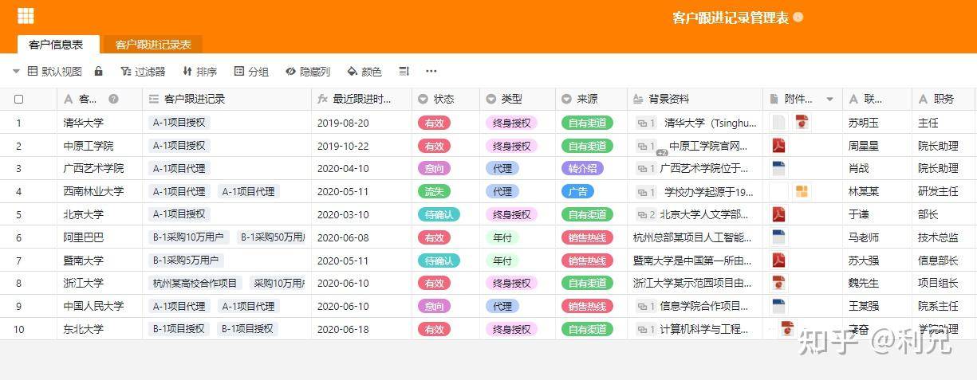Select the 2019-10-22 date cell
977x380 pixels.
pos(361,146)
